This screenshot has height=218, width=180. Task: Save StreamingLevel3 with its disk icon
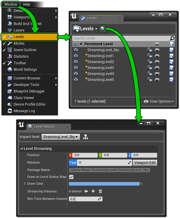pos(171,68)
